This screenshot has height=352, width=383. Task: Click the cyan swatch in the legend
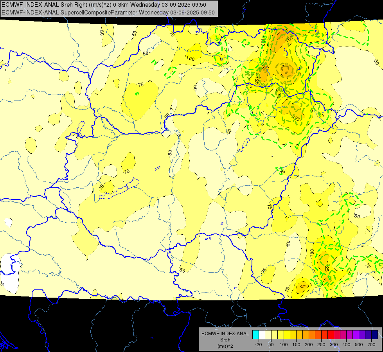(255, 334)
